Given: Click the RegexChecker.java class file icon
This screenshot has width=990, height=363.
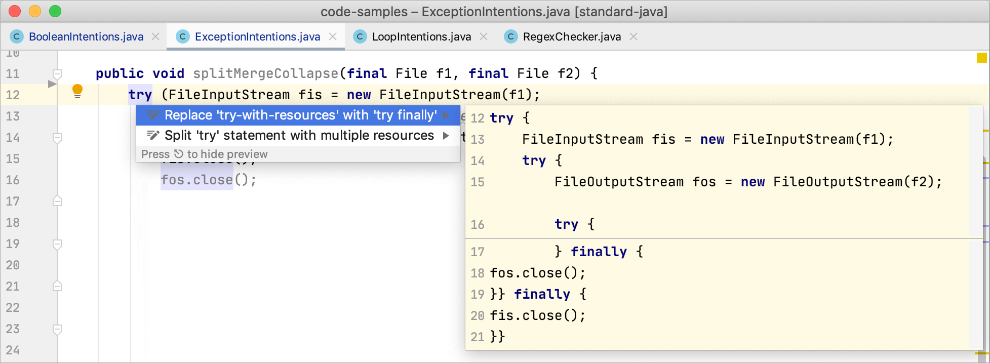Looking at the screenshot, I should (511, 37).
